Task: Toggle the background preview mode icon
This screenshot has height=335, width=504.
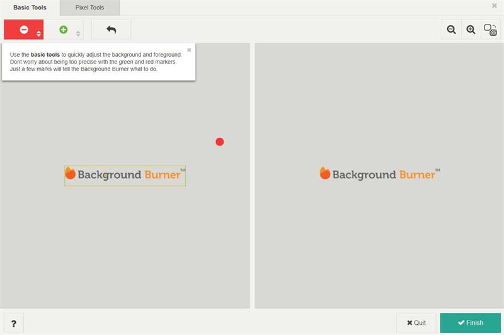Action: (491, 30)
